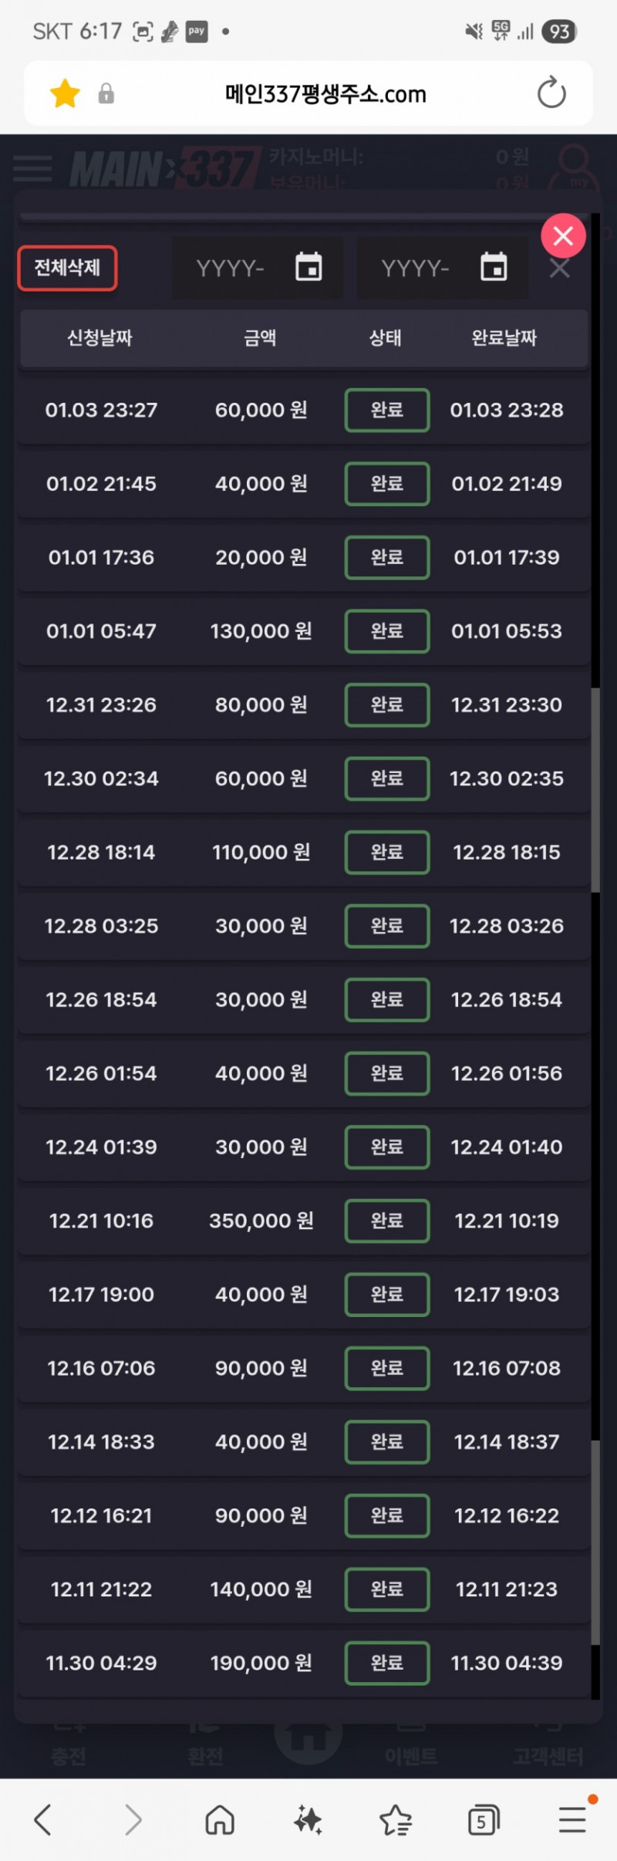Tap the yellow bookmark star icon
The height and width of the screenshot is (1861, 617).
point(65,94)
